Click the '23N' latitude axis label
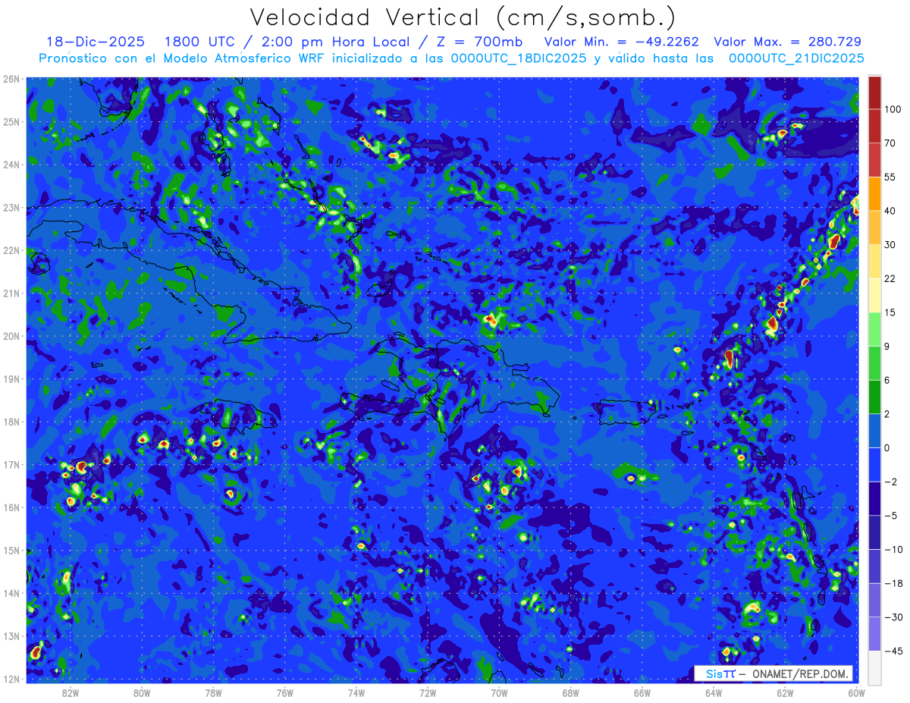The height and width of the screenshot is (703, 910). pyautogui.click(x=11, y=207)
